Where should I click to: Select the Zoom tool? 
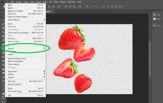3,98
